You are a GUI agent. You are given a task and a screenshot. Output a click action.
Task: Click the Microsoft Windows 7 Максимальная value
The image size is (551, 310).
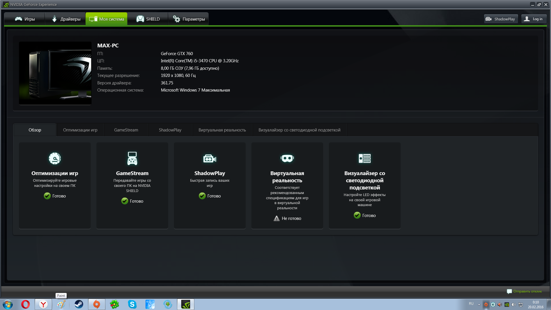click(195, 90)
